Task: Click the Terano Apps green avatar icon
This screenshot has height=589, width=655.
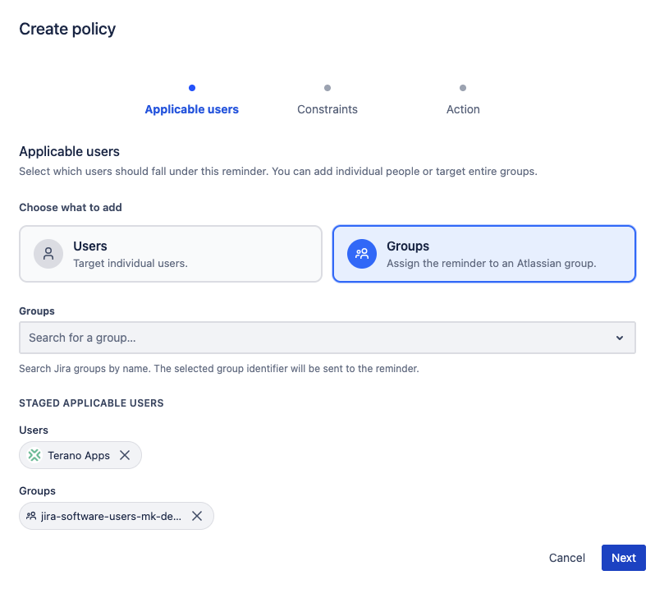Action: [x=34, y=455]
